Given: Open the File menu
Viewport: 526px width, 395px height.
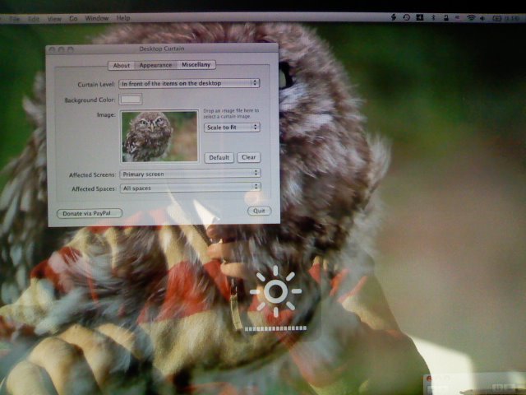Looking at the screenshot, I should pyautogui.click(x=15, y=19).
